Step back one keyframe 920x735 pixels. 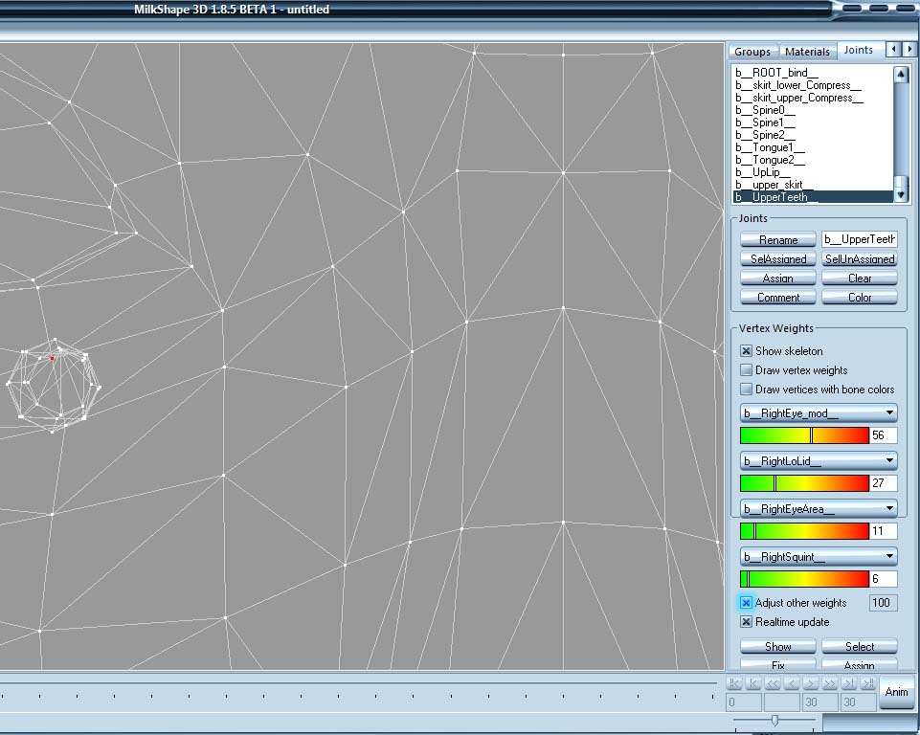(753, 681)
